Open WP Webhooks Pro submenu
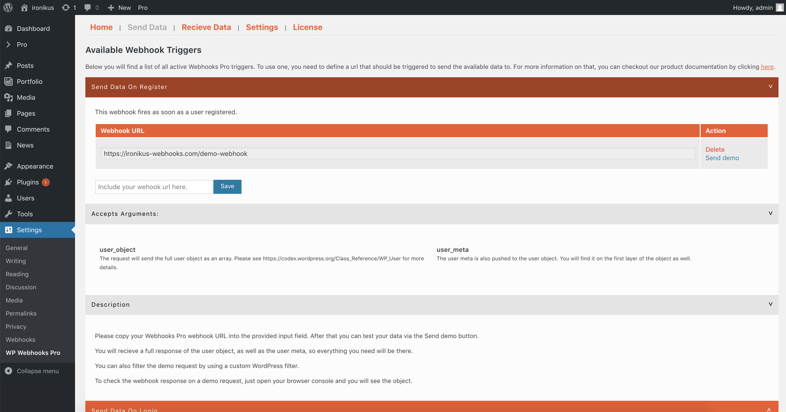786x412 pixels. pos(33,353)
